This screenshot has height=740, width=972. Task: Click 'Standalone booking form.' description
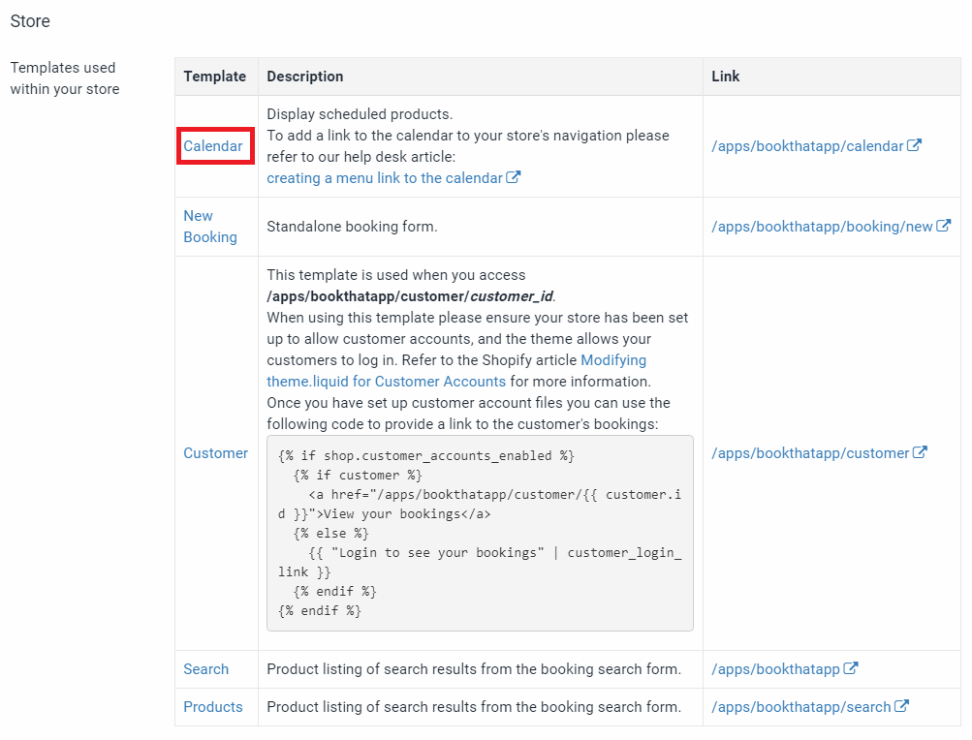(x=352, y=227)
